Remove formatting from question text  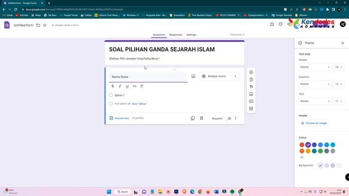tap(142, 86)
